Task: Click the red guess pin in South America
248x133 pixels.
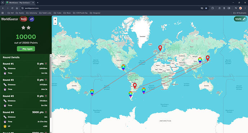Action: [x=135, y=86]
